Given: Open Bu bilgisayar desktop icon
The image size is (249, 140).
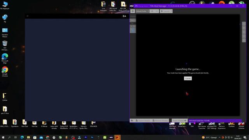Looking at the screenshot, I should pos(5,5).
